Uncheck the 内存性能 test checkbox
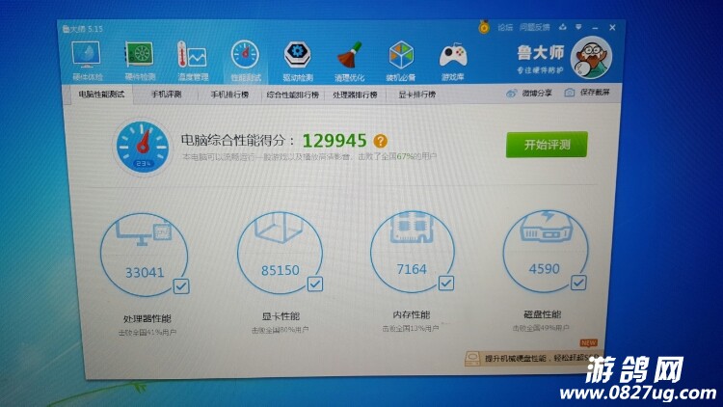This screenshot has height=407, width=723. [446, 283]
